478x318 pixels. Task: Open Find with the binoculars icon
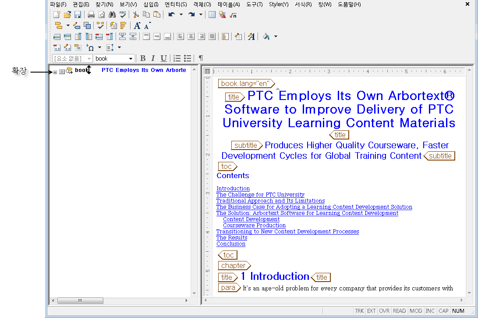112,14
